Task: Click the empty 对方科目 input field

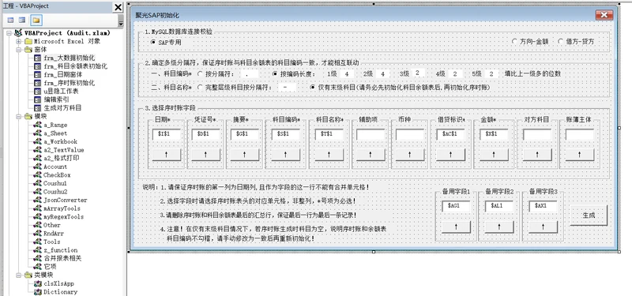Action: click(537, 134)
